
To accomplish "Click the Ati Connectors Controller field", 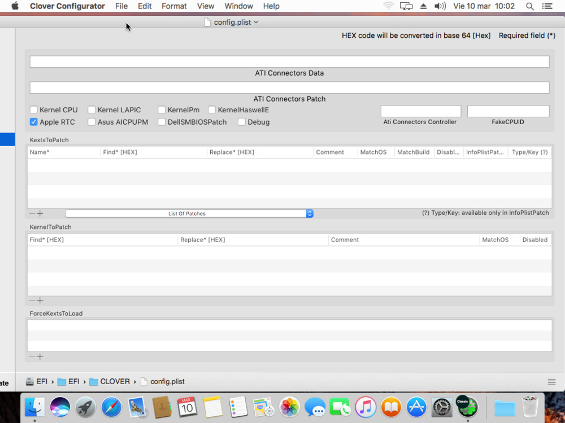I will (x=420, y=111).
